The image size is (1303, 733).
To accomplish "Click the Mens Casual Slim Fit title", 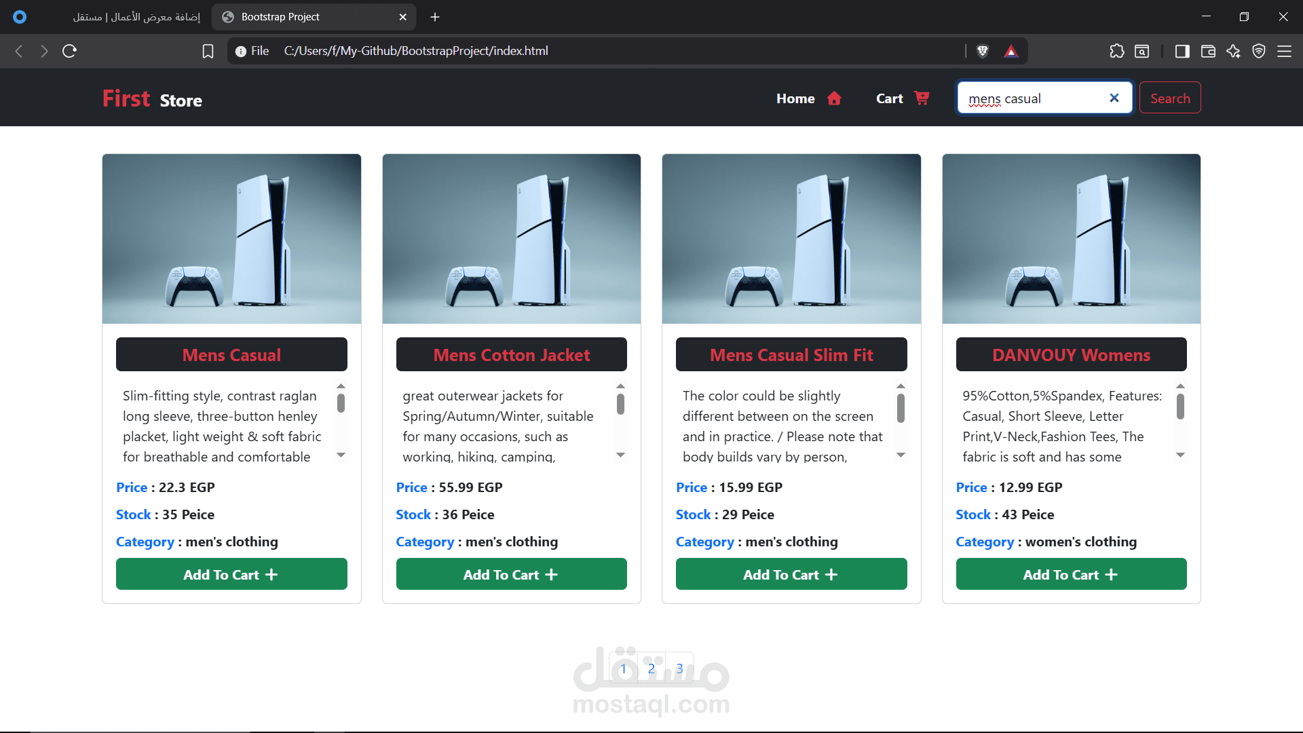I will click(791, 354).
